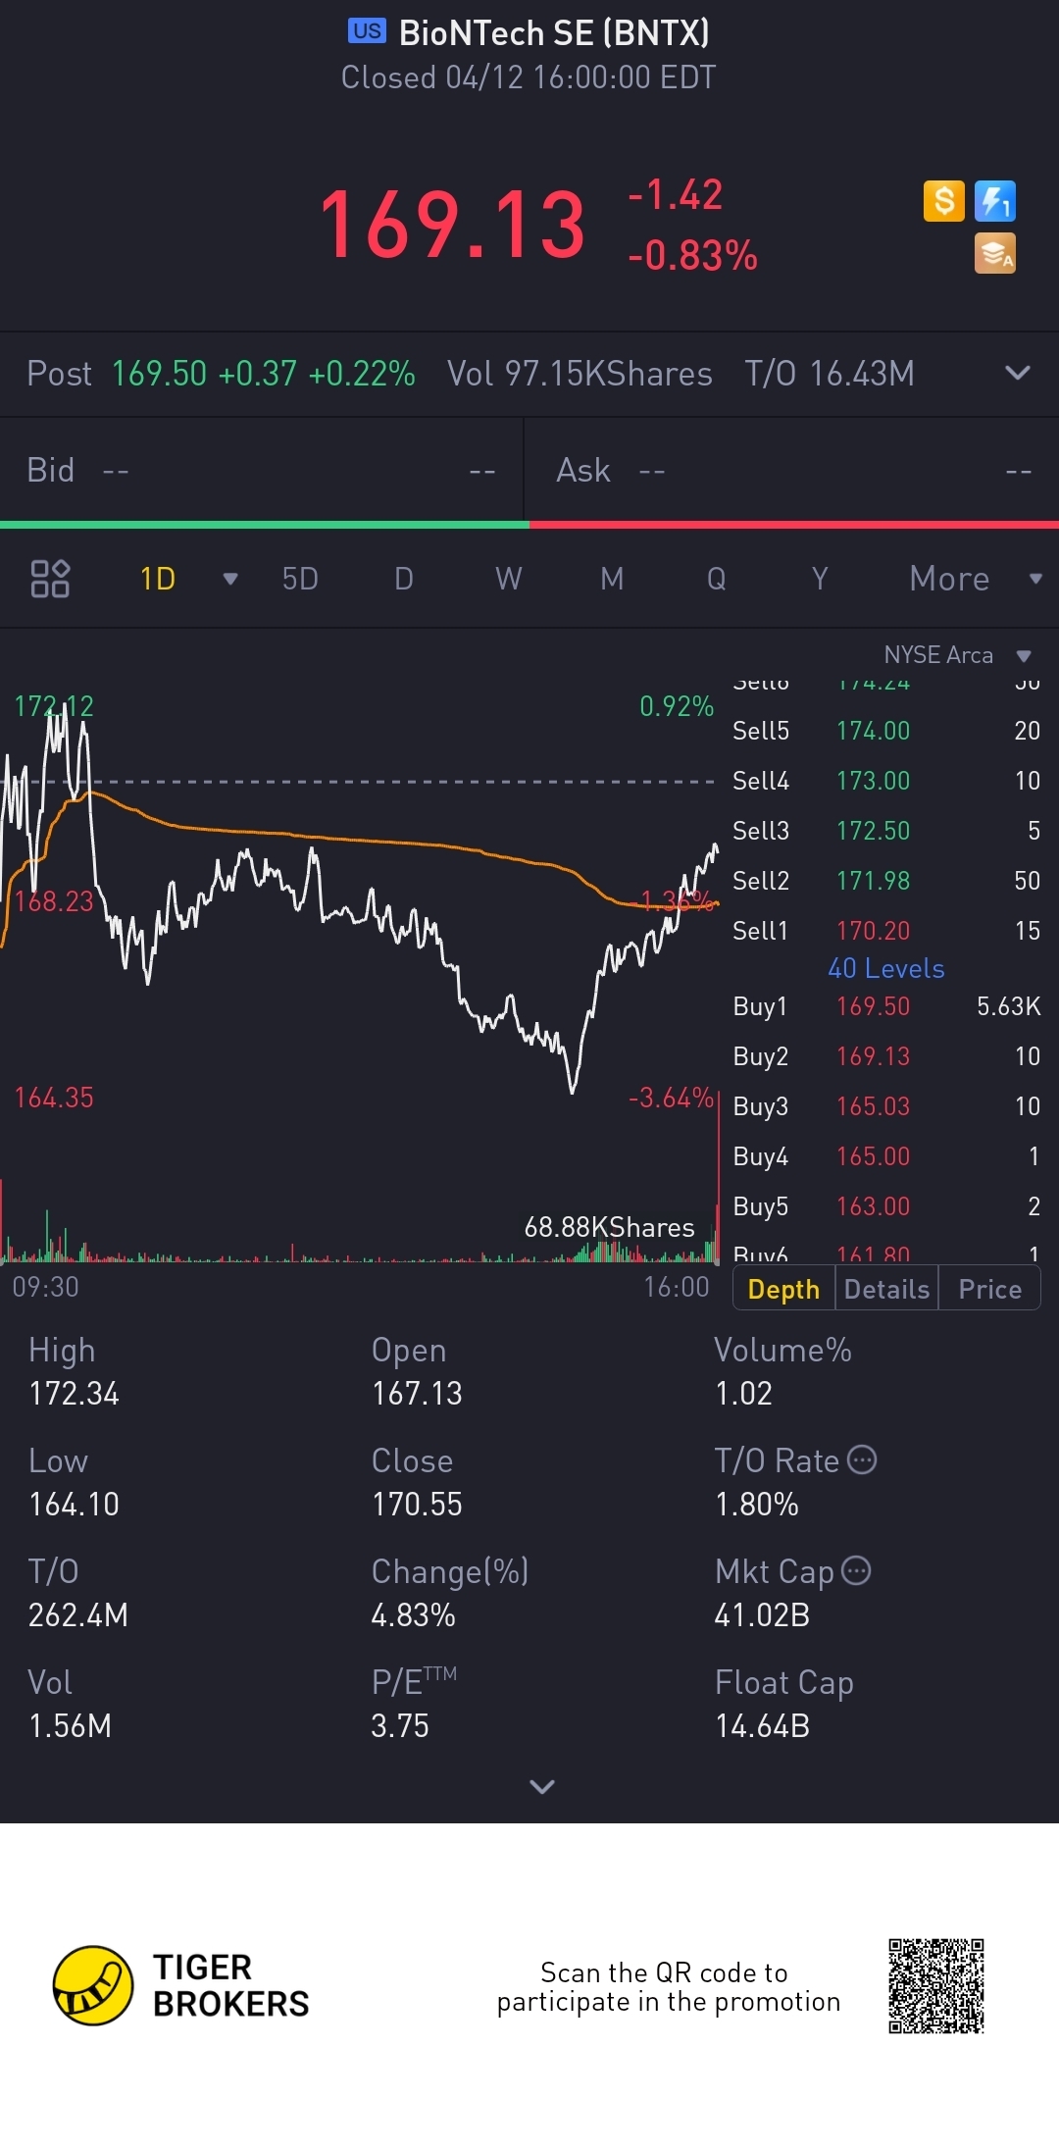Expand more stats with bottom chevron
This screenshot has height=2149, width=1059.
point(542,1786)
